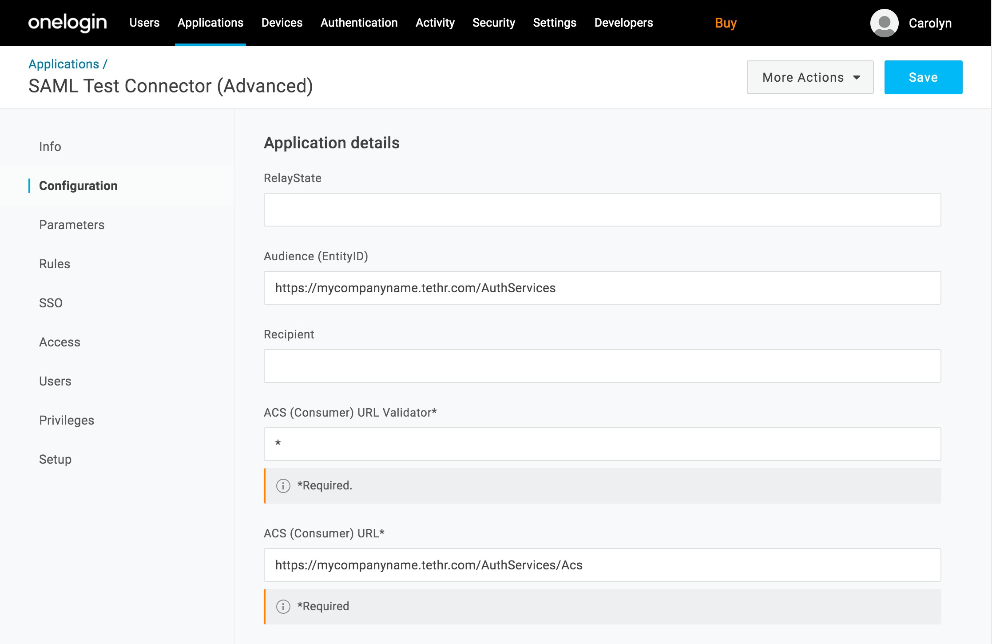Open the Privileges section
The width and height of the screenshot is (992, 644).
[x=67, y=420]
